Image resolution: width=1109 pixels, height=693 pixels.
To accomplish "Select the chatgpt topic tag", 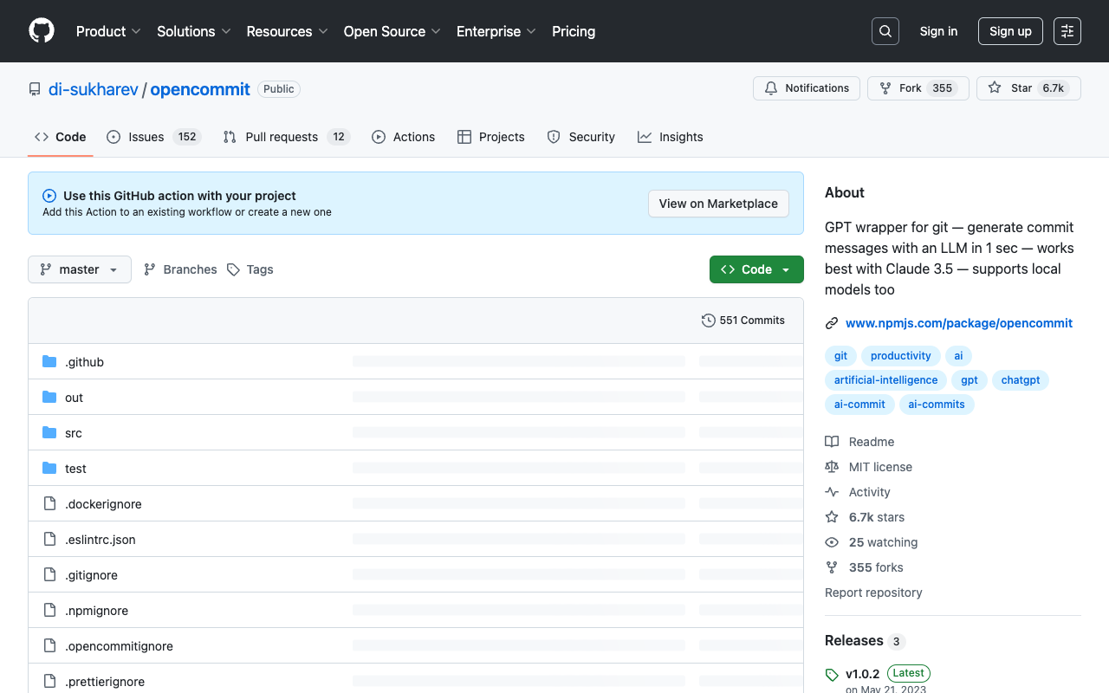I will (1021, 380).
